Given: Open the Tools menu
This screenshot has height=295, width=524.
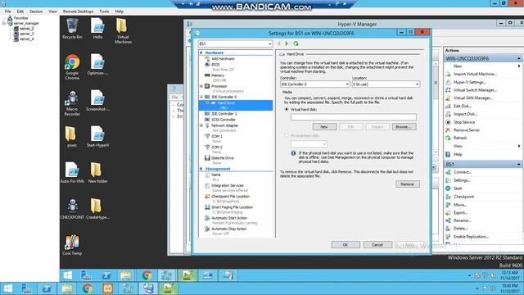Looking at the screenshot, I should 104,11.
